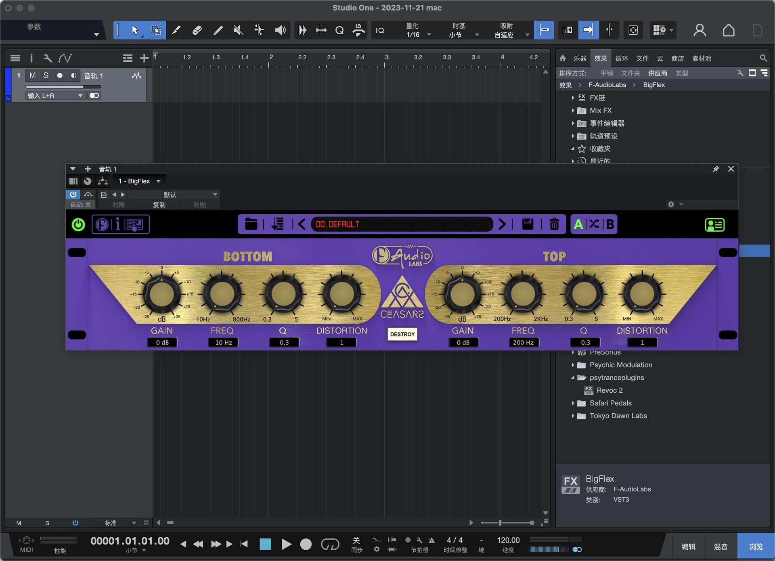The width and height of the screenshot is (775, 561).
Task: Click the IQ input quantize icon
Action: point(380,31)
